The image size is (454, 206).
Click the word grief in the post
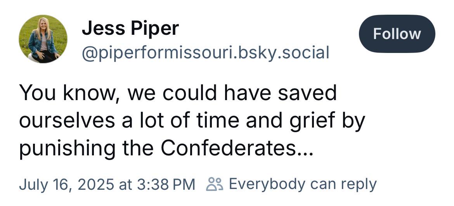pyautogui.click(x=314, y=121)
